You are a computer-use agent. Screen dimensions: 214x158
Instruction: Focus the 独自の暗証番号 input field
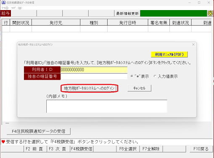(94, 77)
